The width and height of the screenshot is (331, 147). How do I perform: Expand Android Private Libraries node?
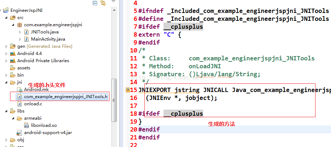[6, 61]
